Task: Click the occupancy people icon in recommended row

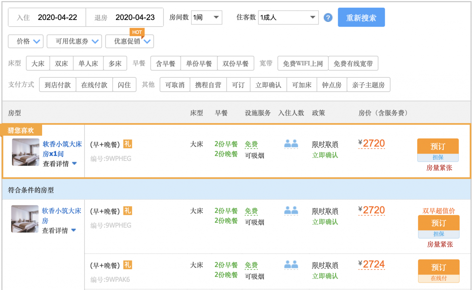Action: click(291, 144)
